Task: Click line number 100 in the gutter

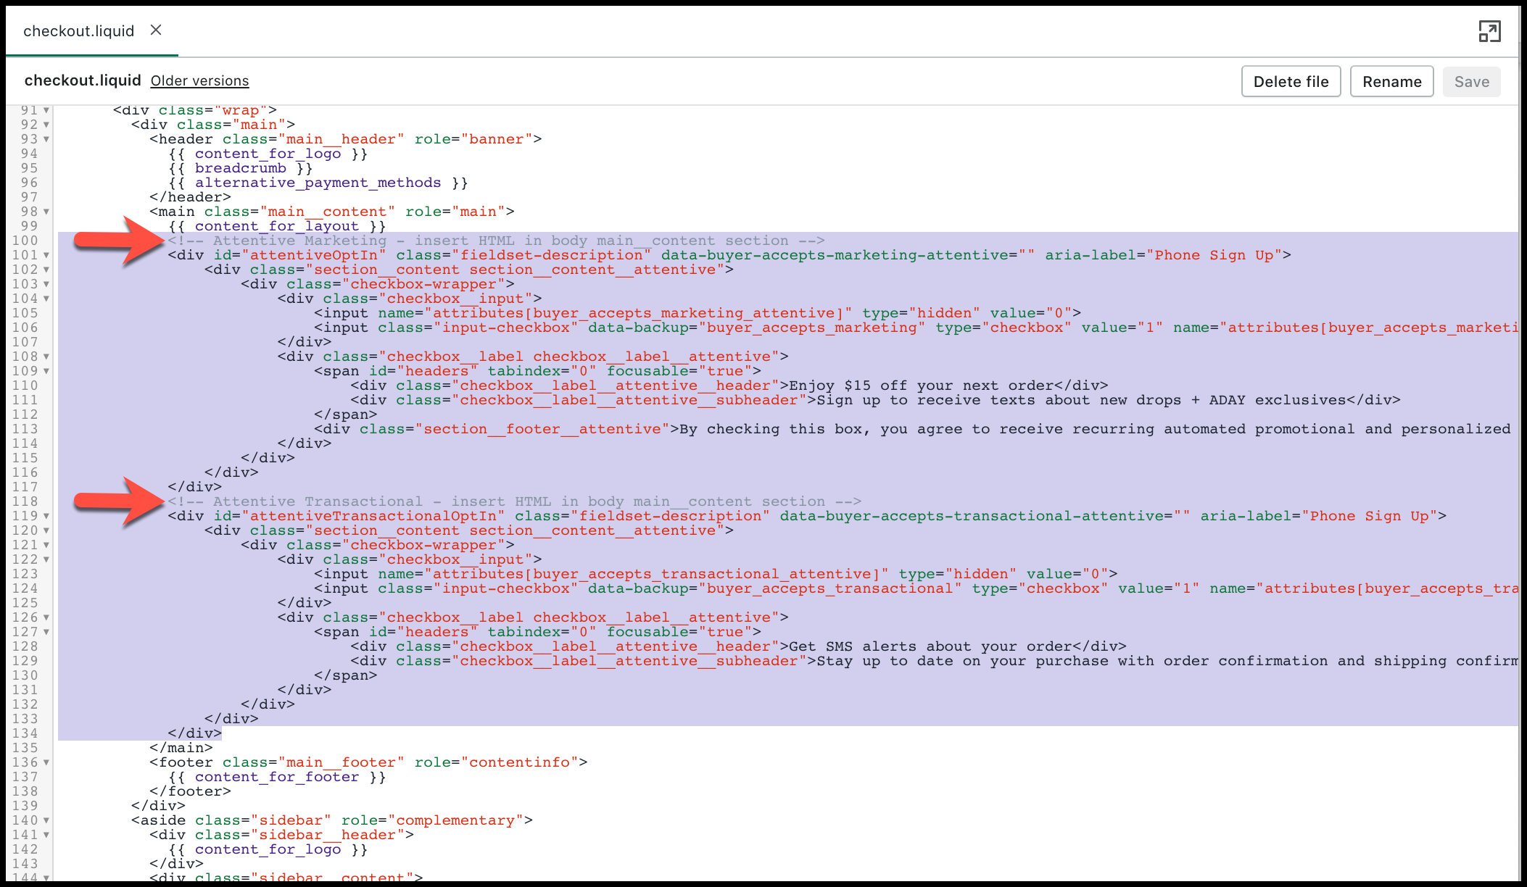Action: coord(25,241)
